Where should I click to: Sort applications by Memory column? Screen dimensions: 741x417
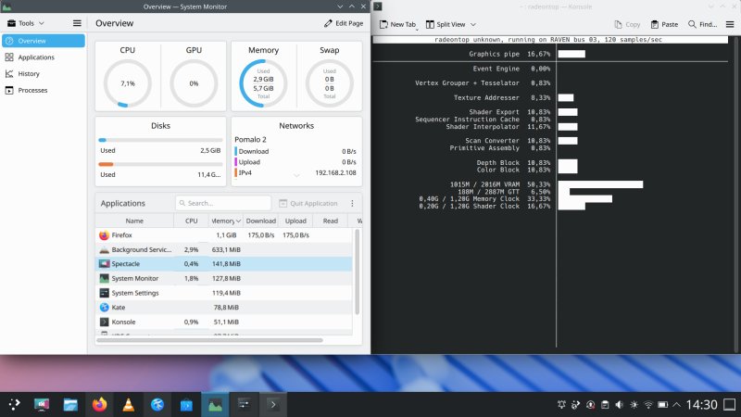pyautogui.click(x=225, y=221)
